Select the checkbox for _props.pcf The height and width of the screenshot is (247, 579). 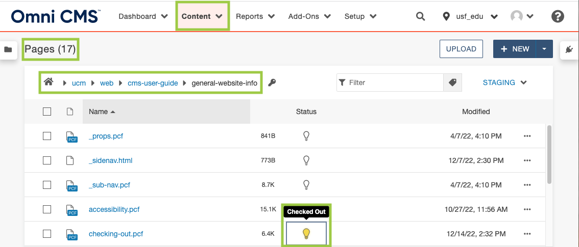(x=47, y=136)
